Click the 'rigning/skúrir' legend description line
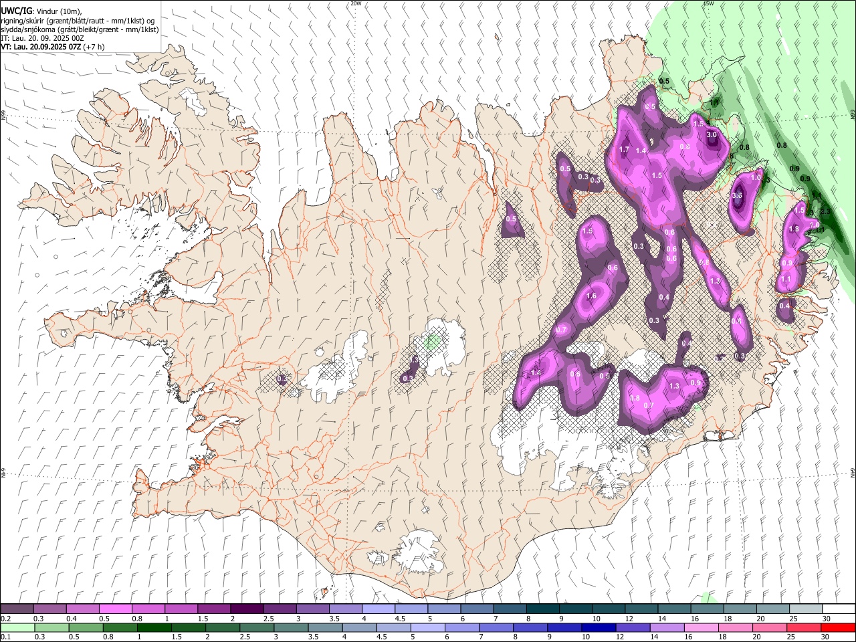The height and width of the screenshot is (642, 856). coord(78,21)
